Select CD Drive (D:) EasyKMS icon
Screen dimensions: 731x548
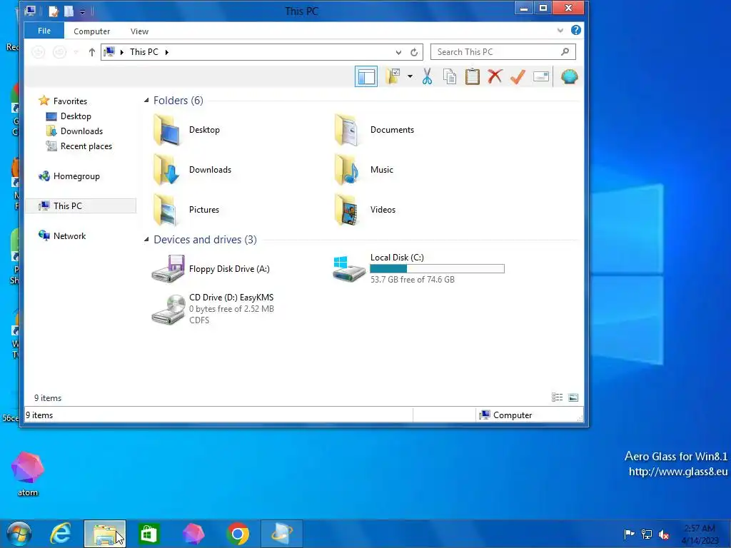click(168, 310)
